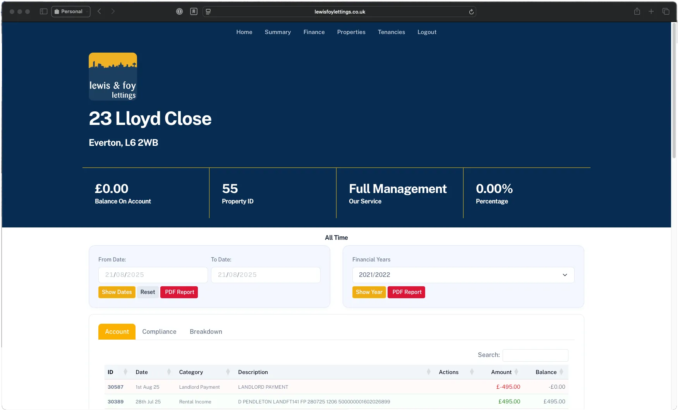
Task: Open a new tab with the plus icon
Action: click(x=651, y=12)
